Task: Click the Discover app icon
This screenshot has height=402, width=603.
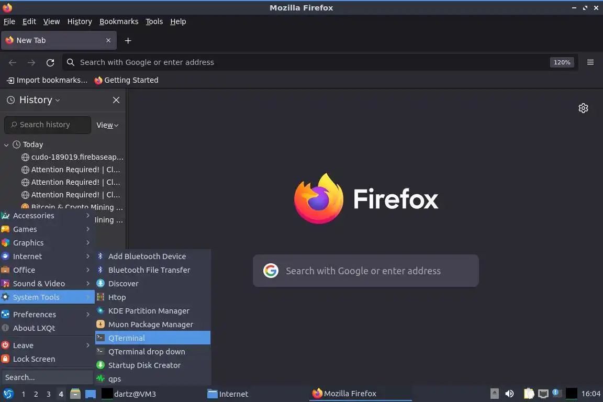Action: point(100,284)
